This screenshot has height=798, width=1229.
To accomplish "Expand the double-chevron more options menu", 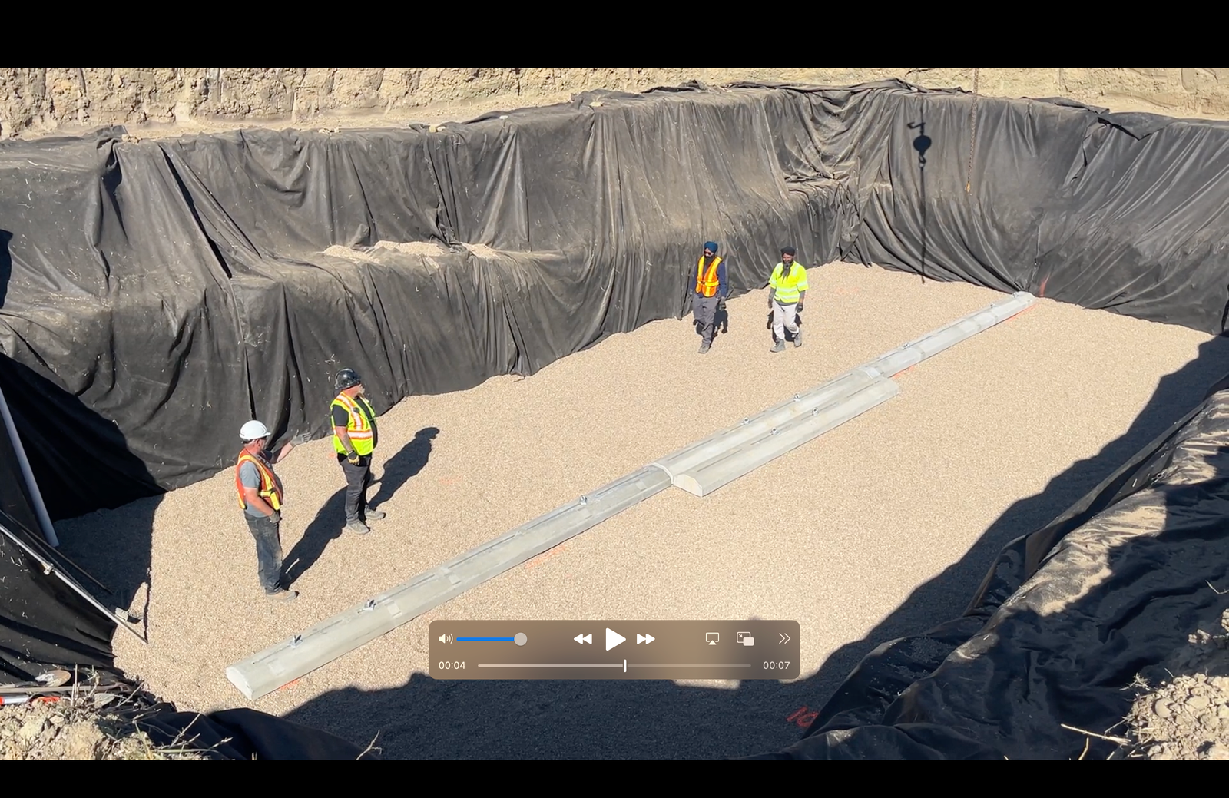I will point(783,639).
